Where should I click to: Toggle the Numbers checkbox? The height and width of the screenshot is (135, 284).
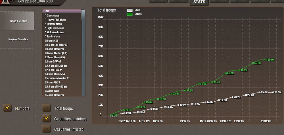point(7,108)
